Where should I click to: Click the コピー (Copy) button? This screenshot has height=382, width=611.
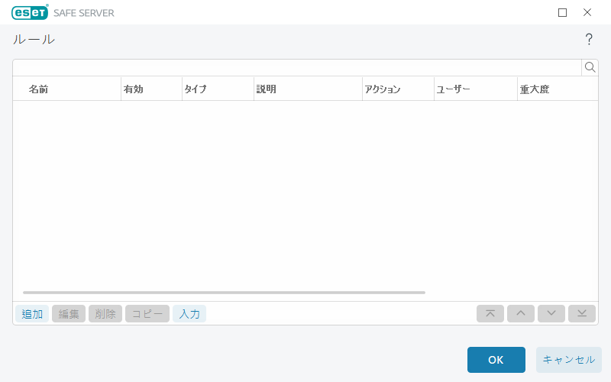pos(147,314)
